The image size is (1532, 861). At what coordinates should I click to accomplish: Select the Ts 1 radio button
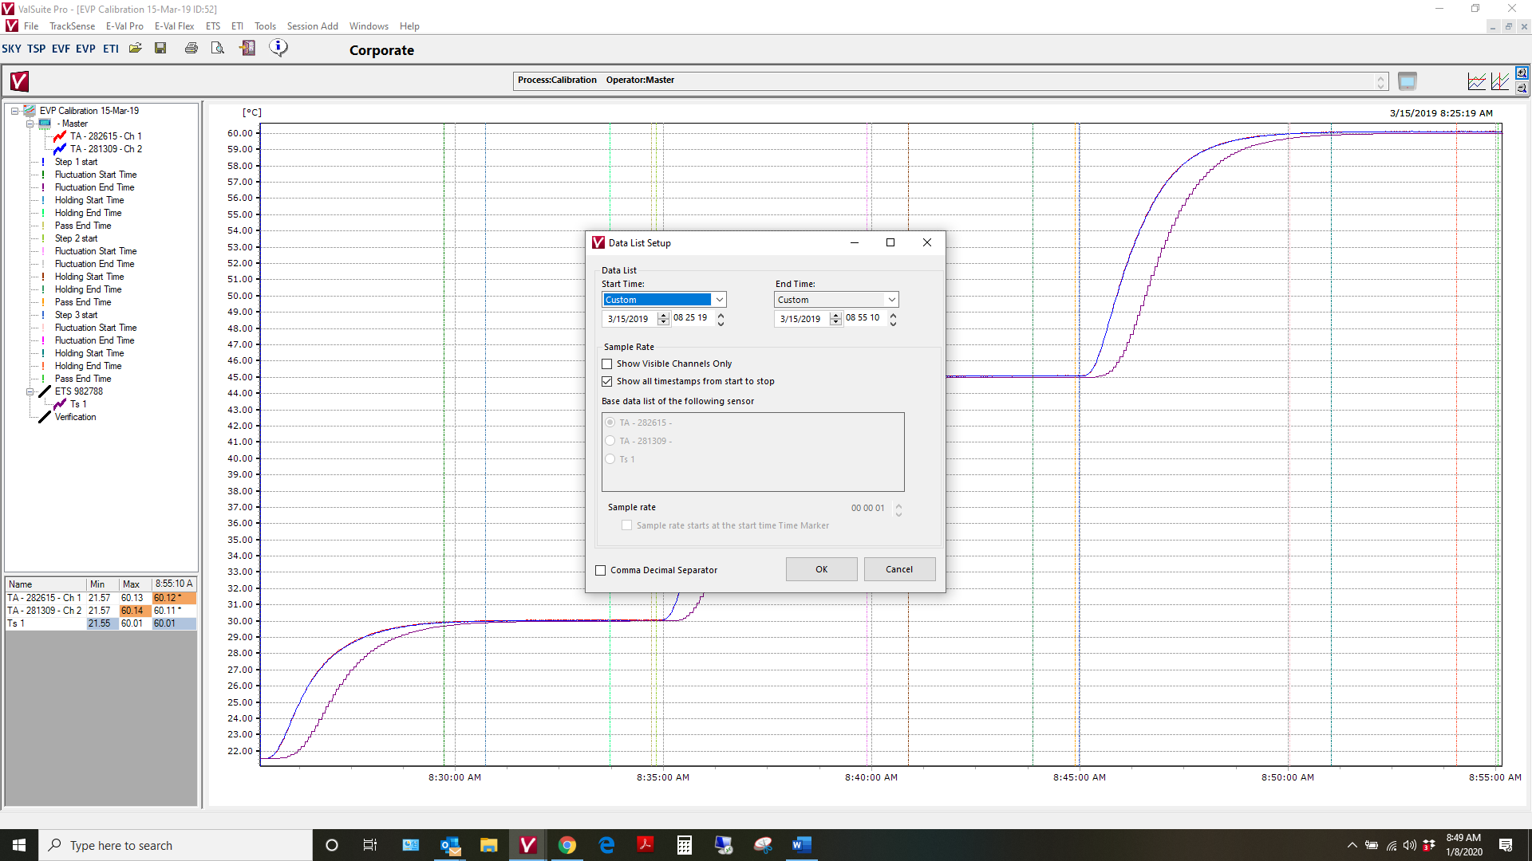610,459
